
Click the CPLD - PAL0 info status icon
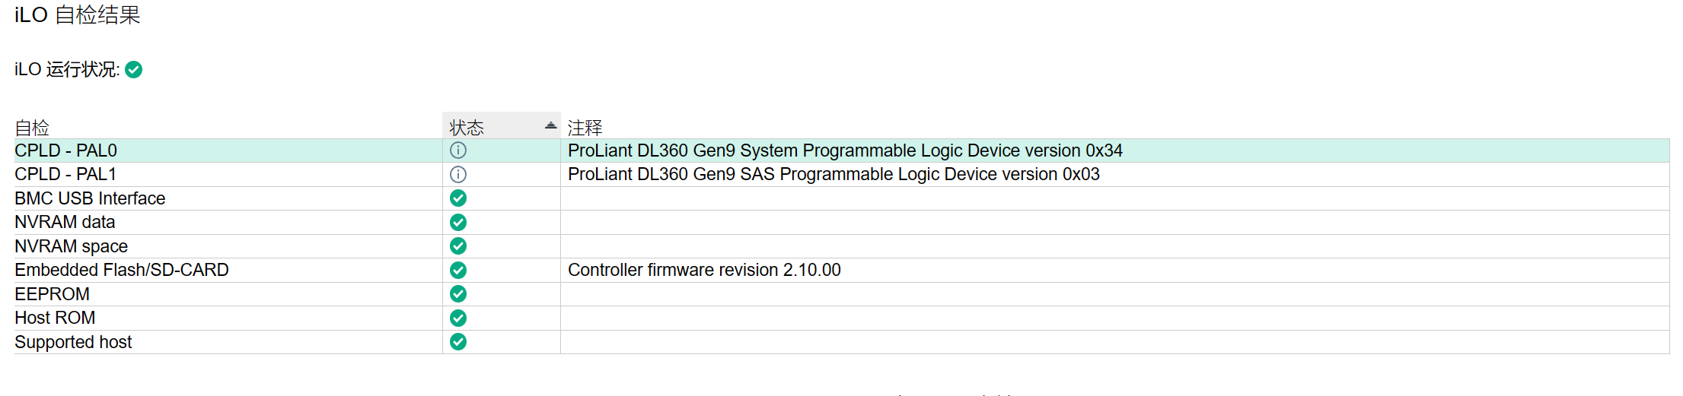[458, 150]
